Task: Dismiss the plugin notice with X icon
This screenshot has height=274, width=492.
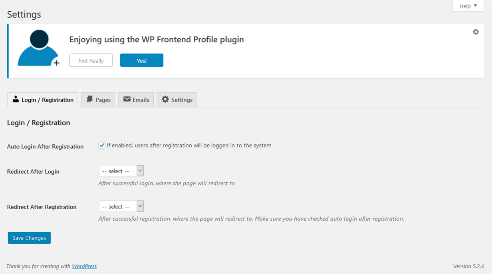Action: click(476, 32)
